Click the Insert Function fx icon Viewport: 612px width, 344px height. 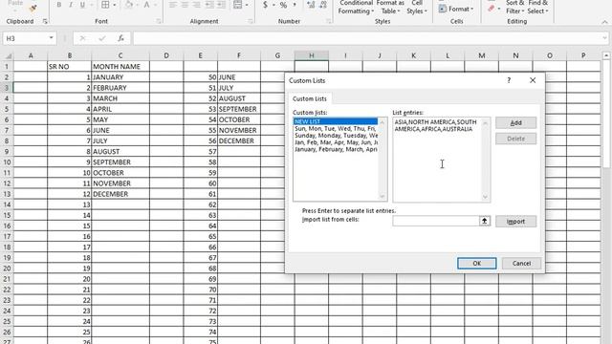(x=121, y=38)
